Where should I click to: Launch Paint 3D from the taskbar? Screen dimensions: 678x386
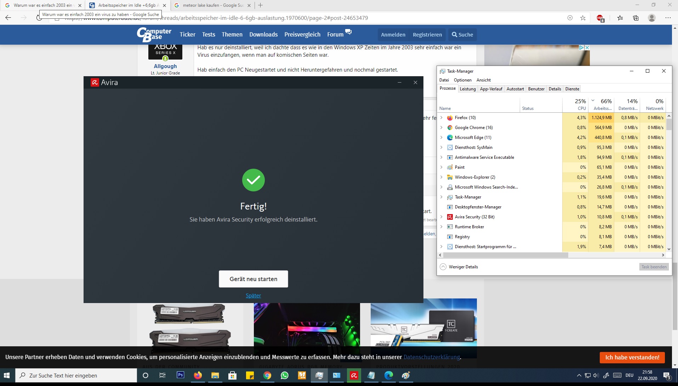406,375
